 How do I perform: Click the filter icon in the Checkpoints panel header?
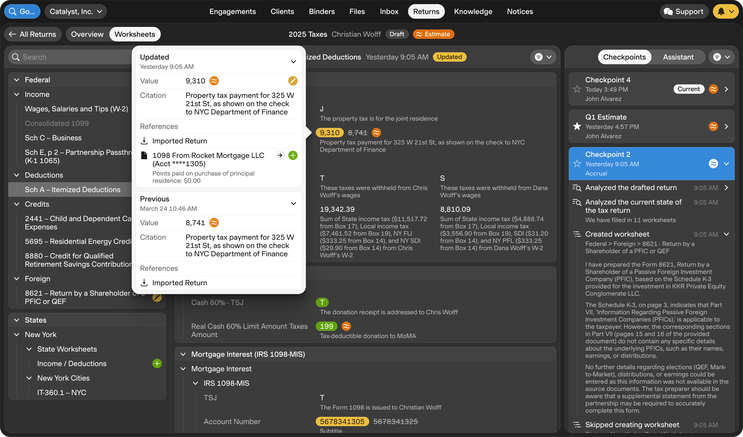(717, 57)
